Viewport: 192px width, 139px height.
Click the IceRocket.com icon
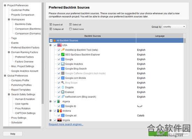point(63,97)
